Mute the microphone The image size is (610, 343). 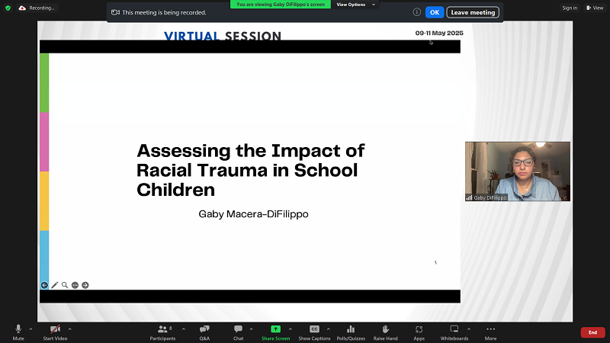(x=18, y=331)
